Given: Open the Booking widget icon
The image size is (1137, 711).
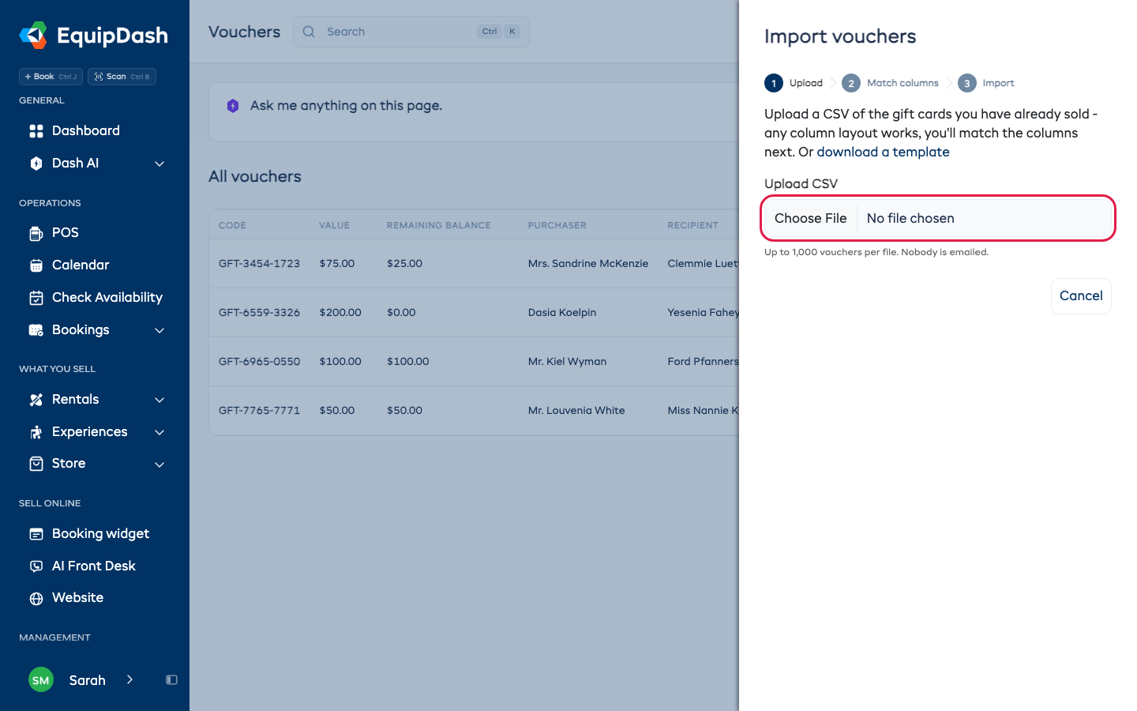Looking at the screenshot, I should pos(36,534).
